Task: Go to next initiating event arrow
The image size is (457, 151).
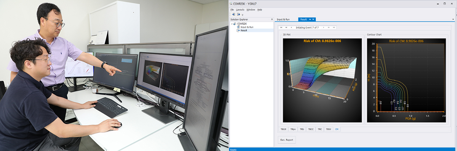Action: [323, 27]
